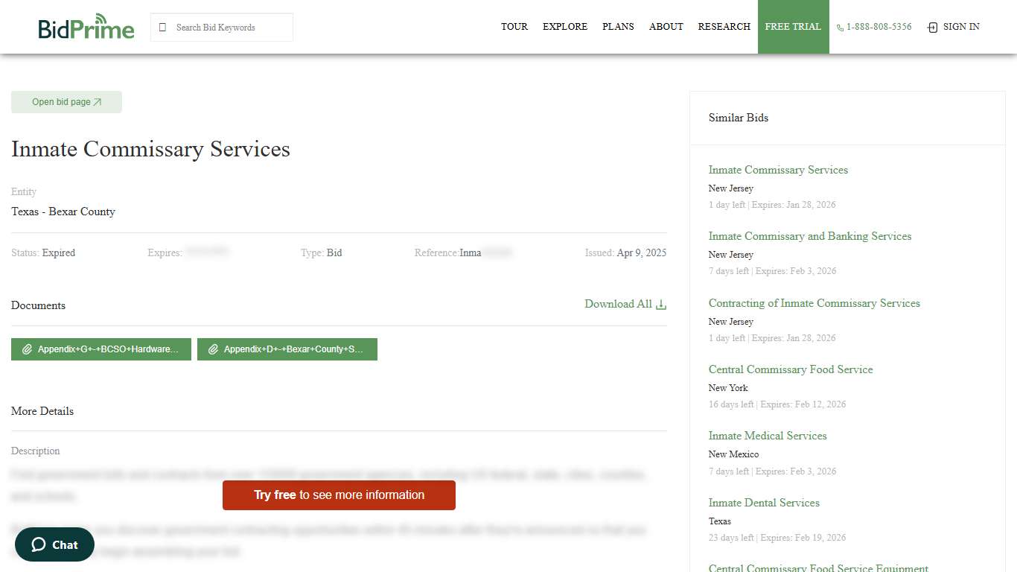The height and width of the screenshot is (572, 1017).
Task: Click the Open bid page button
Action: click(66, 101)
